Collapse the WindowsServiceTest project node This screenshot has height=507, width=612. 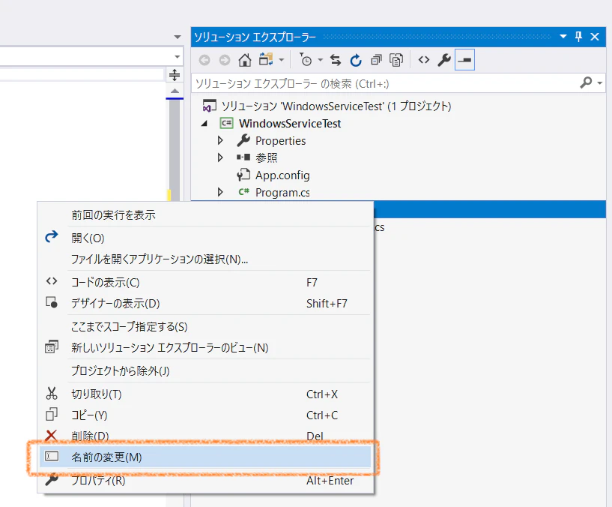point(204,124)
